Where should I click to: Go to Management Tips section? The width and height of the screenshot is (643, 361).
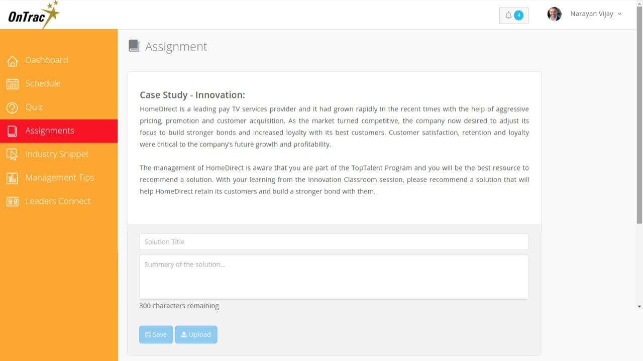pos(59,178)
